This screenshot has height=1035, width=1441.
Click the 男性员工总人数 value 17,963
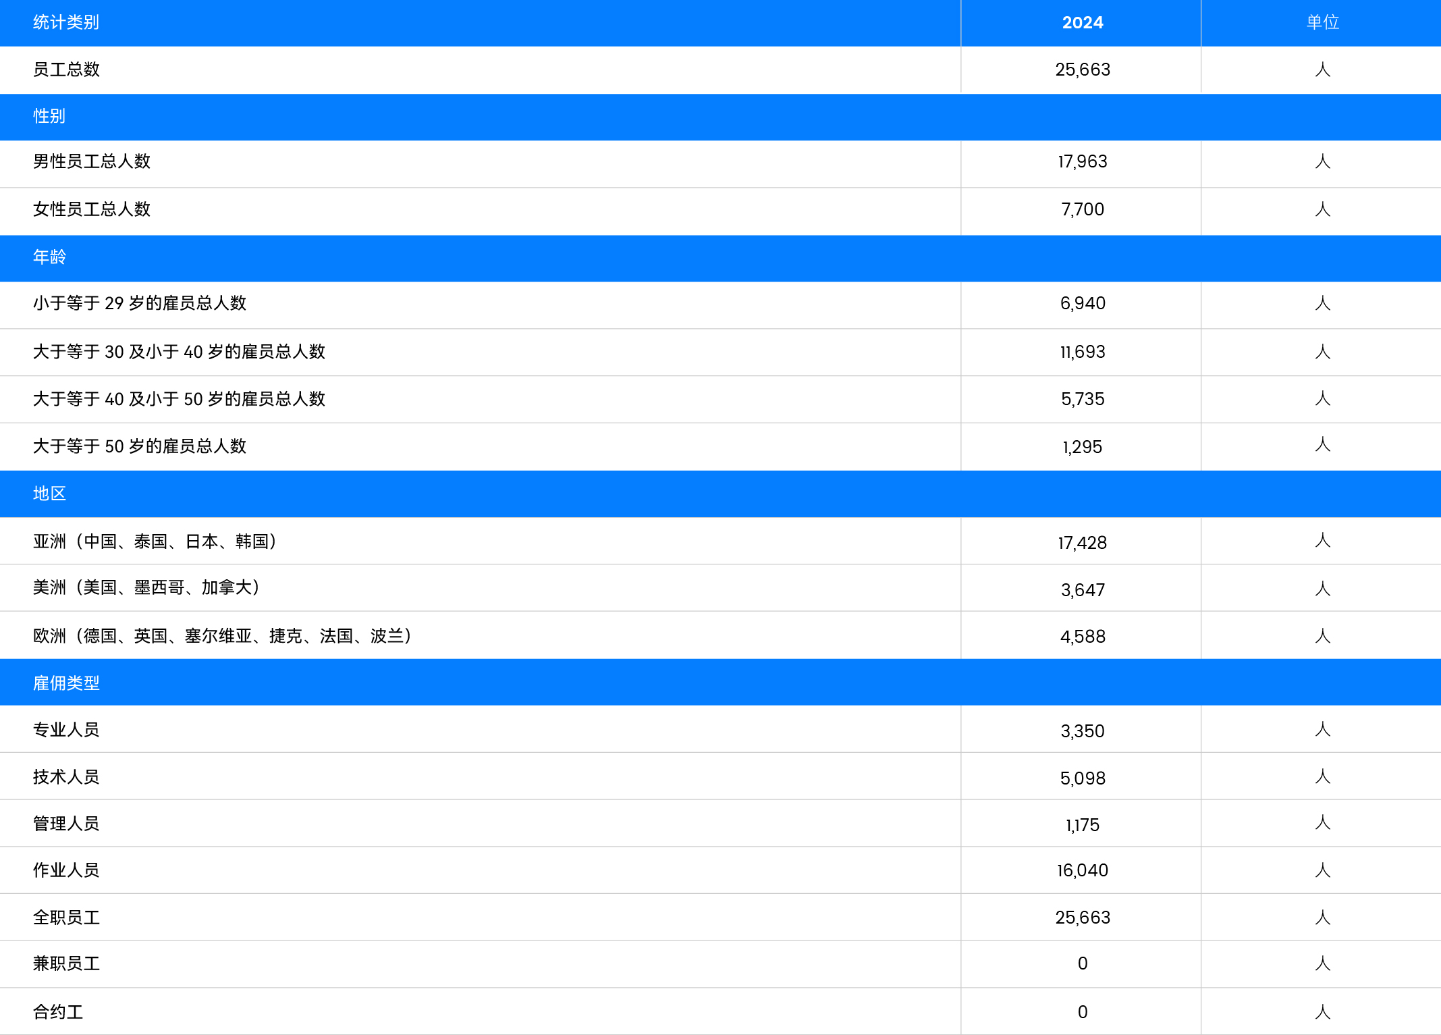click(1082, 162)
